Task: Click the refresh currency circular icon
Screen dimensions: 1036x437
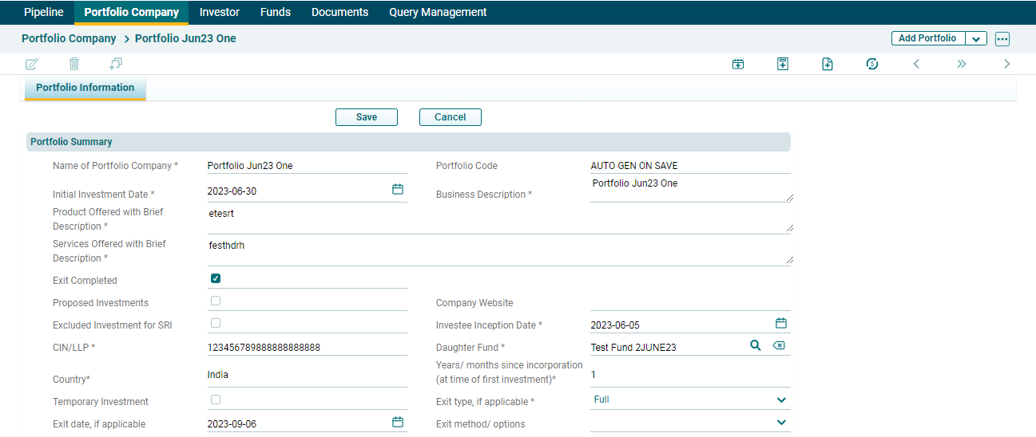Action: point(872,64)
